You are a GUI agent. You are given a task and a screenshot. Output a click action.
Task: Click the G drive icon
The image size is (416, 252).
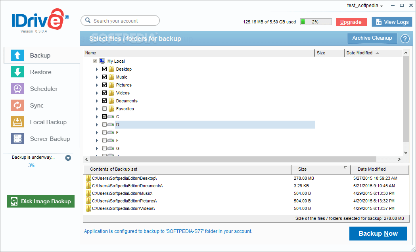[111, 148]
